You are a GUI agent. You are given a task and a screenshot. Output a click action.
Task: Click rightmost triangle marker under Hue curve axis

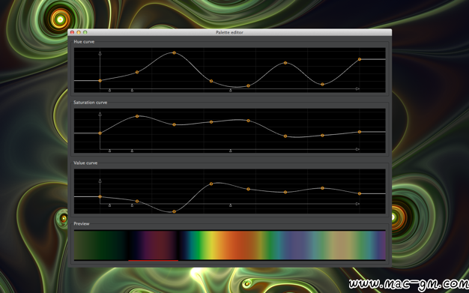pyautogui.click(x=230, y=90)
